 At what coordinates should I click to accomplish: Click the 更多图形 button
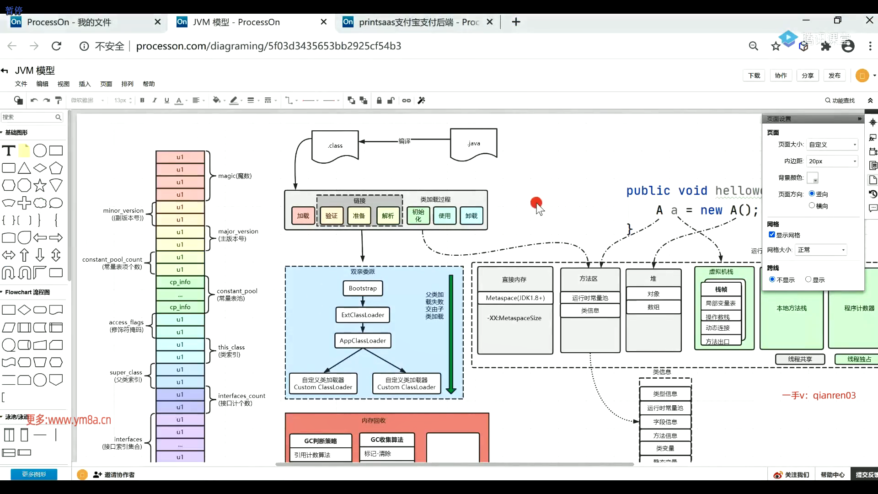point(34,474)
